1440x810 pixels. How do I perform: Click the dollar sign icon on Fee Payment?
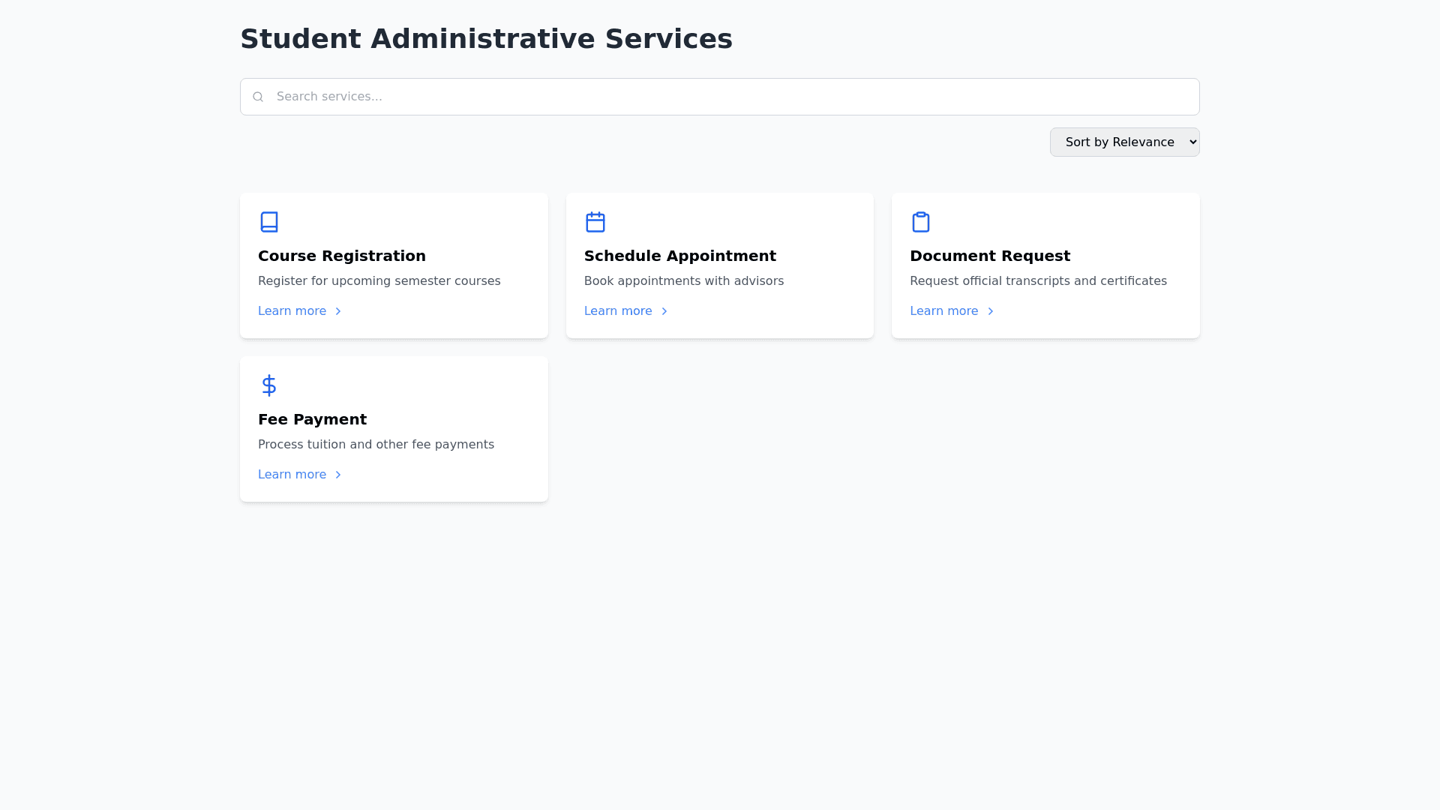pos(268,385)
